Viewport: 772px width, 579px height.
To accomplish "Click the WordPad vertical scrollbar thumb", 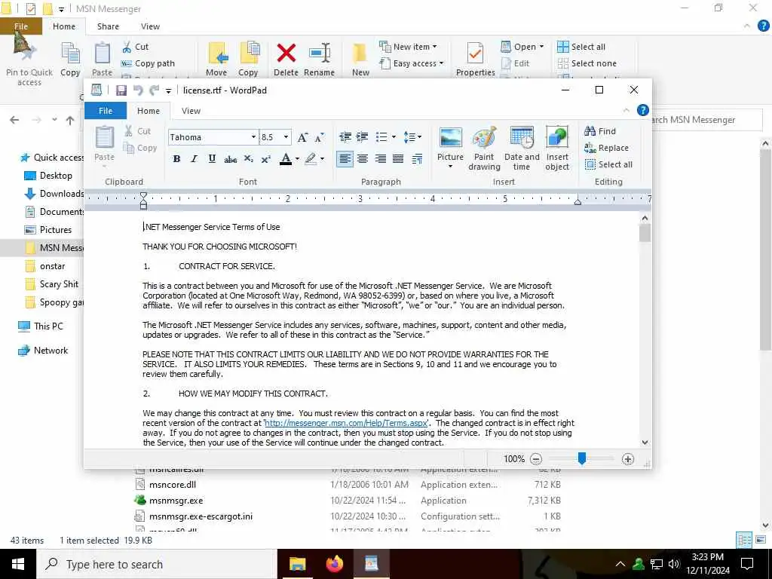I will [x=645, y=233].
